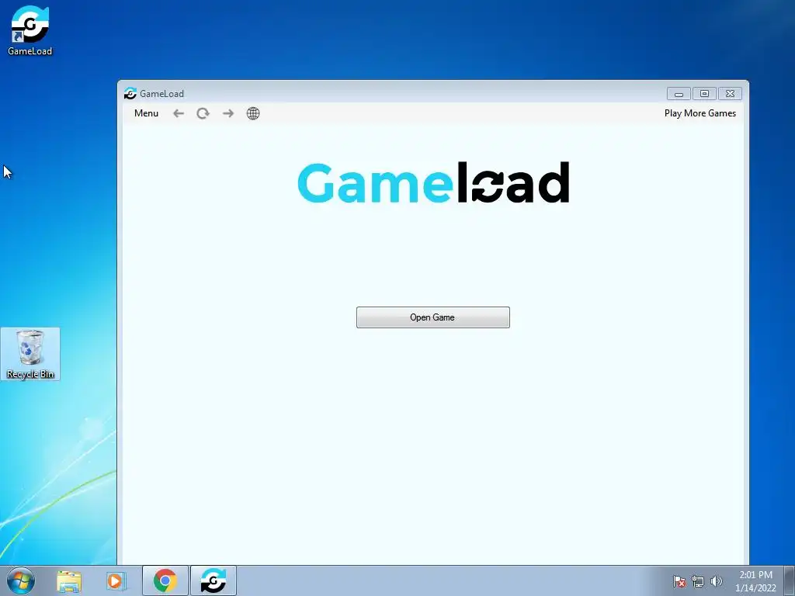
Task: Go back with the left arrow
Action: [x=179, y=113]
